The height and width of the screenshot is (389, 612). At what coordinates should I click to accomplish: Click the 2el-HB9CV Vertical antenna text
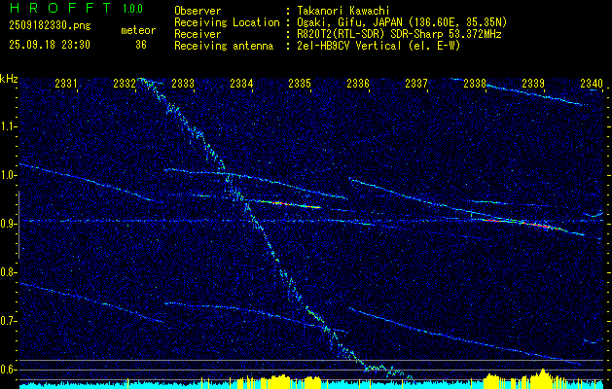[x=378, y=46]
